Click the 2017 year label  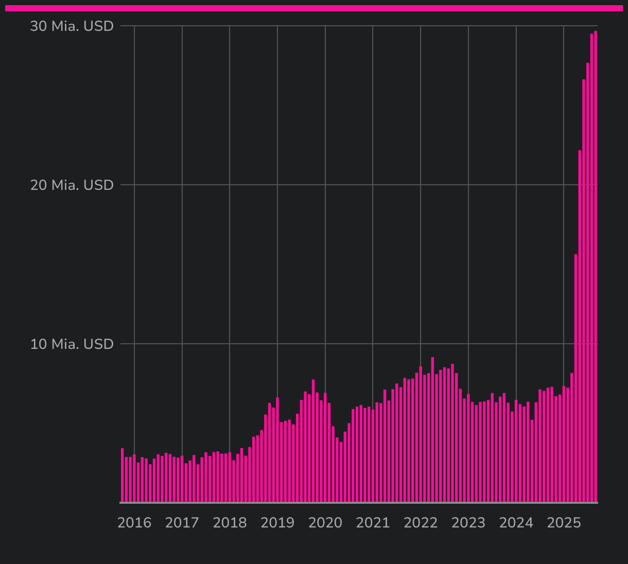[182, 523]
